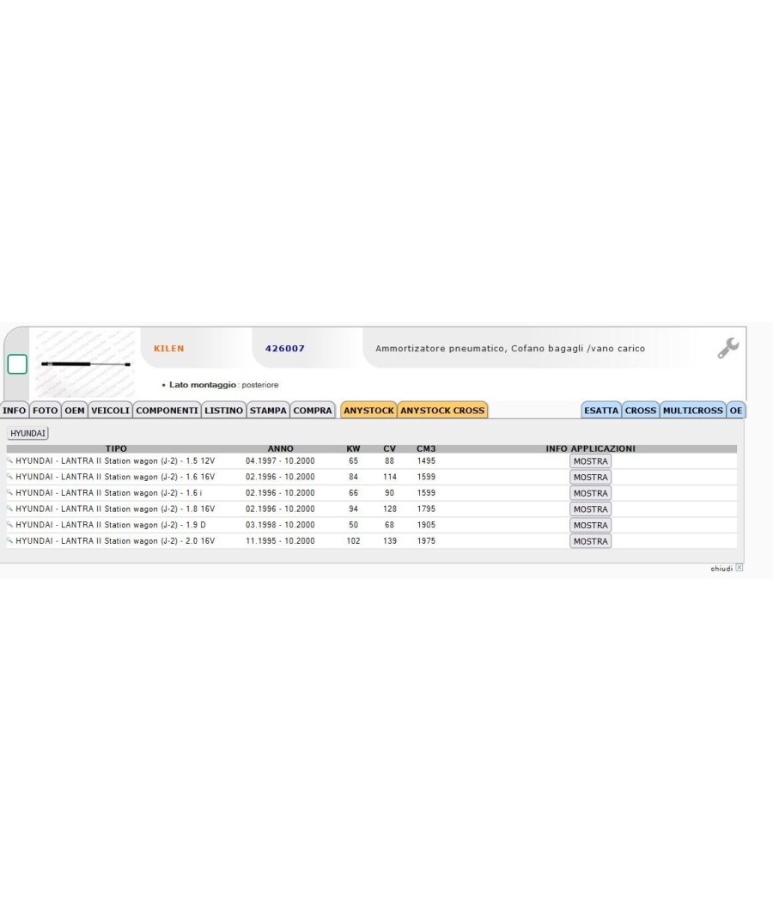Click MOSTRA for the 1.6 16V row
The width and height of the screenshot is (773, 902).
click(x=590, y=478)
